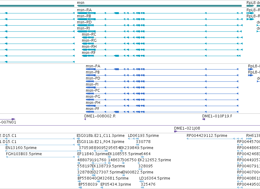The height and width of the screenshot is (189, 260).
Task: Select the EN13160.5prime EST label
Action: (21, 148)
